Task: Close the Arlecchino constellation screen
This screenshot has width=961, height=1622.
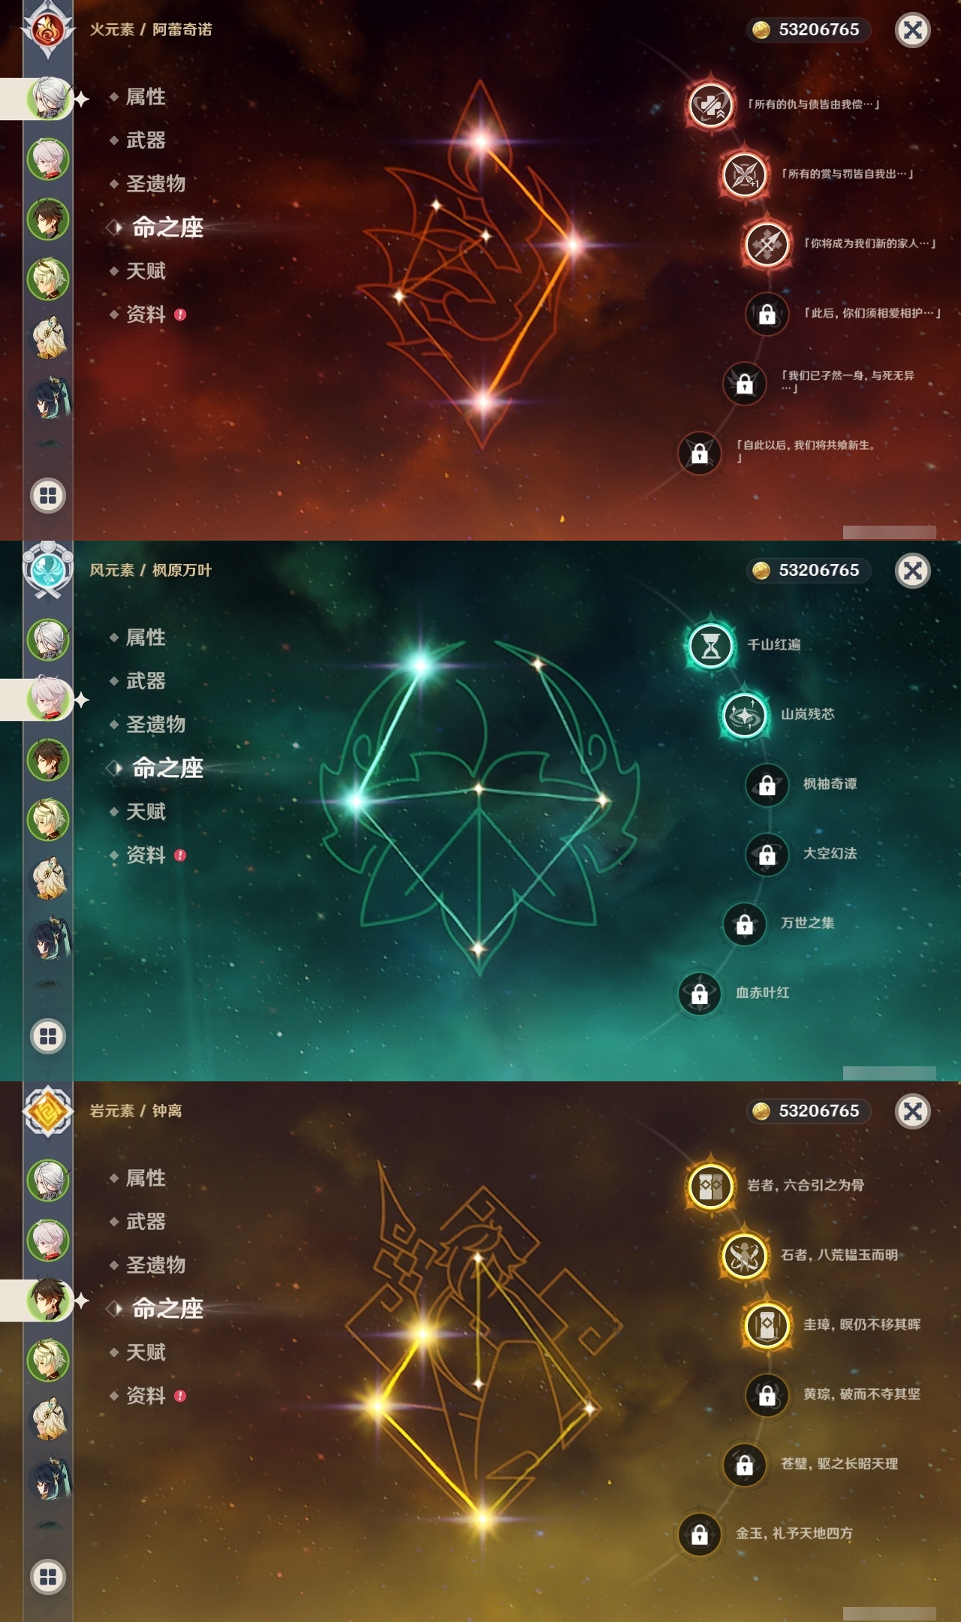Action: pos(913,30)
